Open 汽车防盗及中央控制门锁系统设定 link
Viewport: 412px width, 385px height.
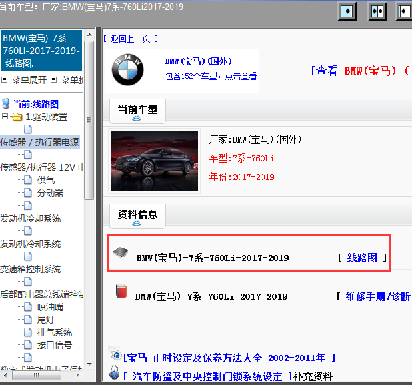(207, 376)
